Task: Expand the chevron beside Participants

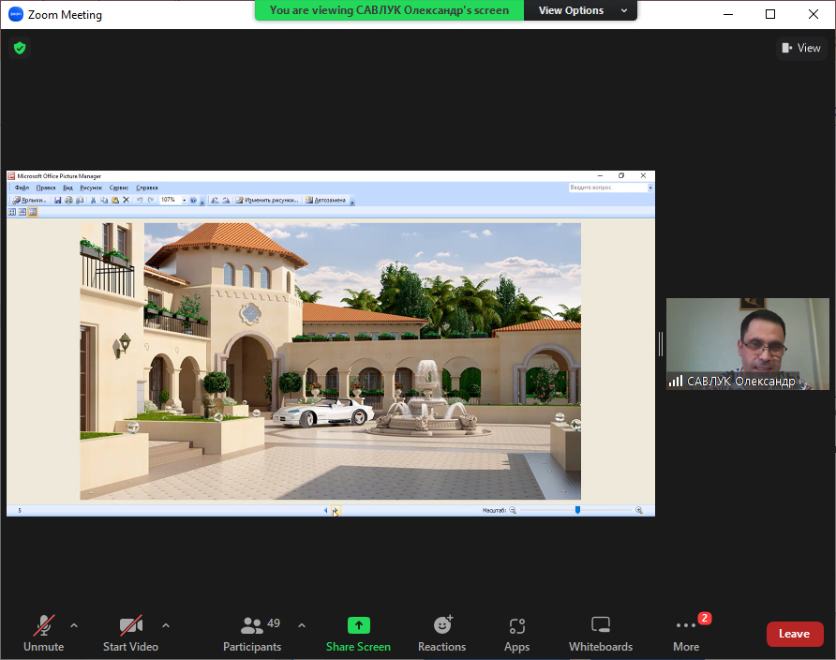Action: (302, 625)
